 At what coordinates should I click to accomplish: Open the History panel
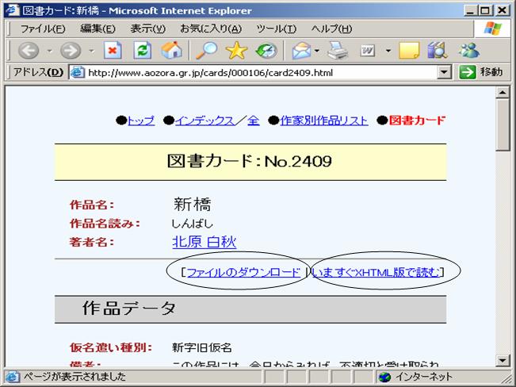tap(266, 51)
